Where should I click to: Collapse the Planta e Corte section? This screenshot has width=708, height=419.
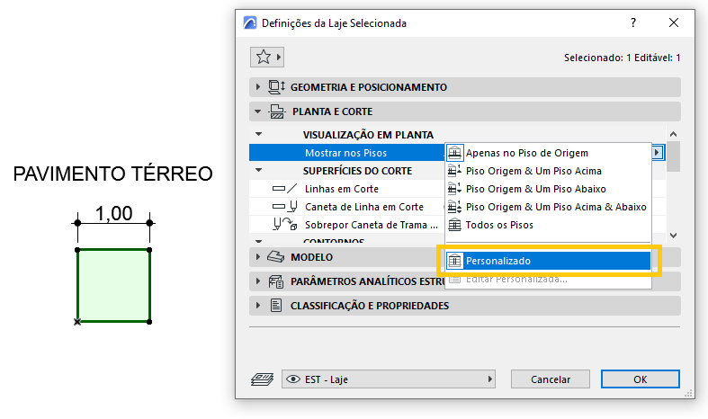pos(258,112)
